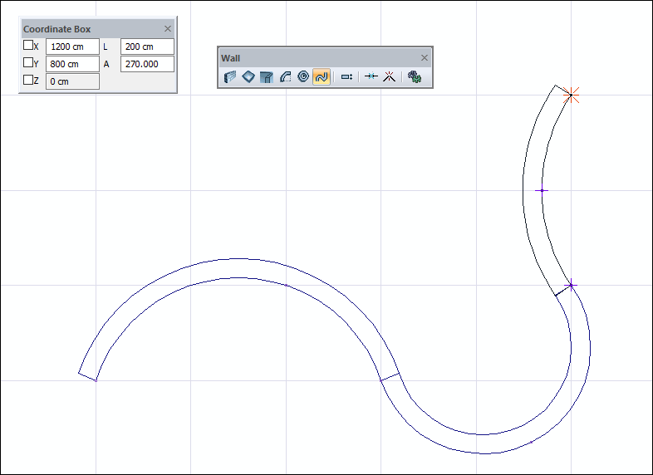Image resolution: width=653 pixels, height=475 pixels.
Task: Focus the Y field showing 800 cm
Action: (72, 64)
